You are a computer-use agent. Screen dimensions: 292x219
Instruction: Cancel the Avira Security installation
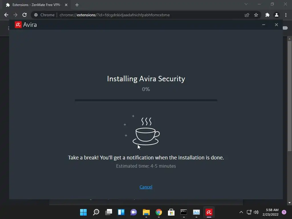tap(146, 187)
